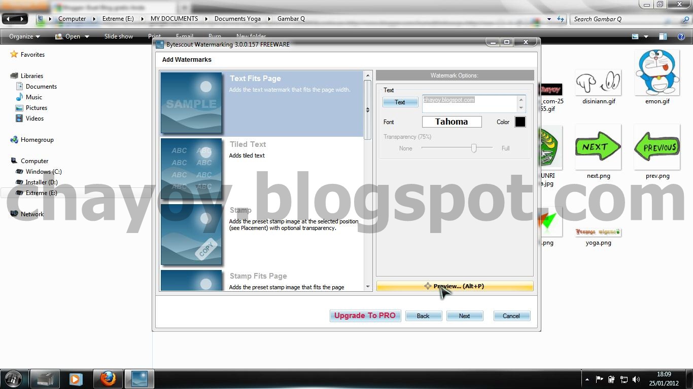693x389 pixels.
Task: Open the Windows Start button
Action: point(13,379)
